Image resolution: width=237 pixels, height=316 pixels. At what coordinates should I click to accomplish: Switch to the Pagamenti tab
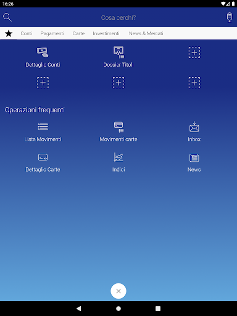(52, 33)
